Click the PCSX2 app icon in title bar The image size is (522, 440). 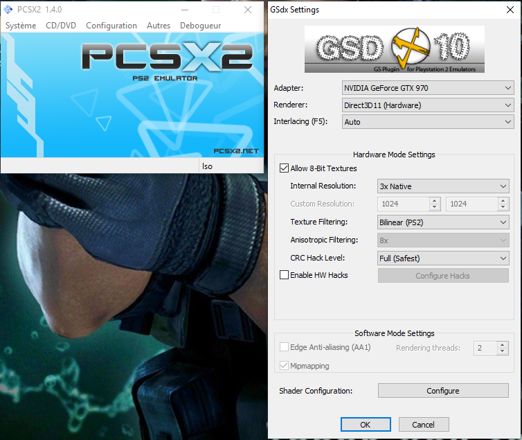point(8,10)
